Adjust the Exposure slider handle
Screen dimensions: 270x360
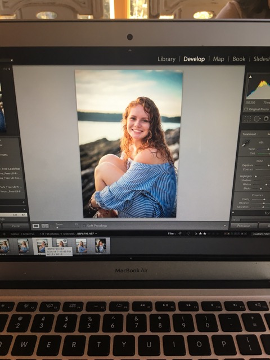tap(268, 165)
